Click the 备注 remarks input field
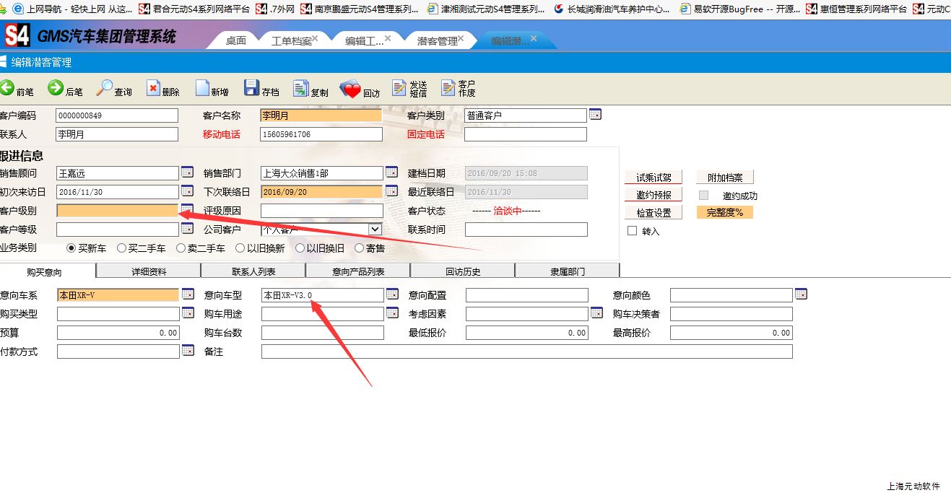 tap(526, 351)
